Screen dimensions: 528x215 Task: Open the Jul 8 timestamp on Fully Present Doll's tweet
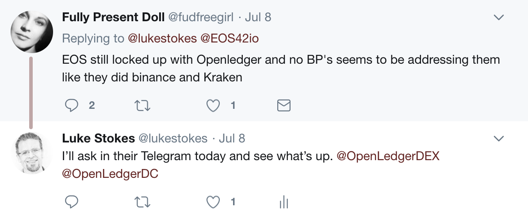(258, 17)
